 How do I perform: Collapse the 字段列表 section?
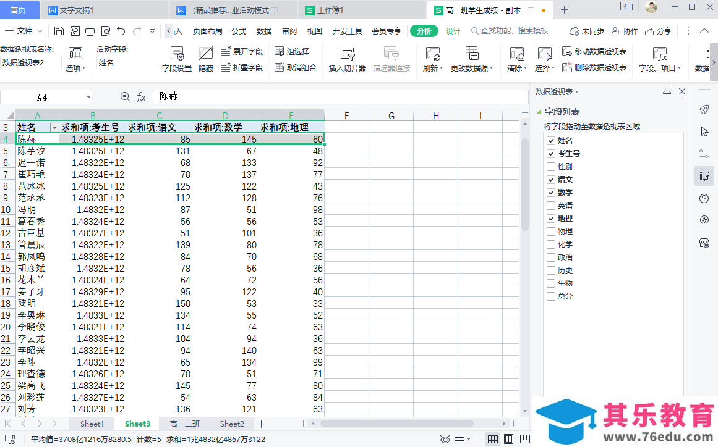[x=539, y=112]
